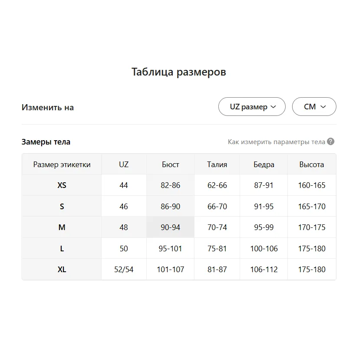Click the chevron arrow in UZ размер
The width and height of the screenshot is (339, 339).
(x=273, y=107)
